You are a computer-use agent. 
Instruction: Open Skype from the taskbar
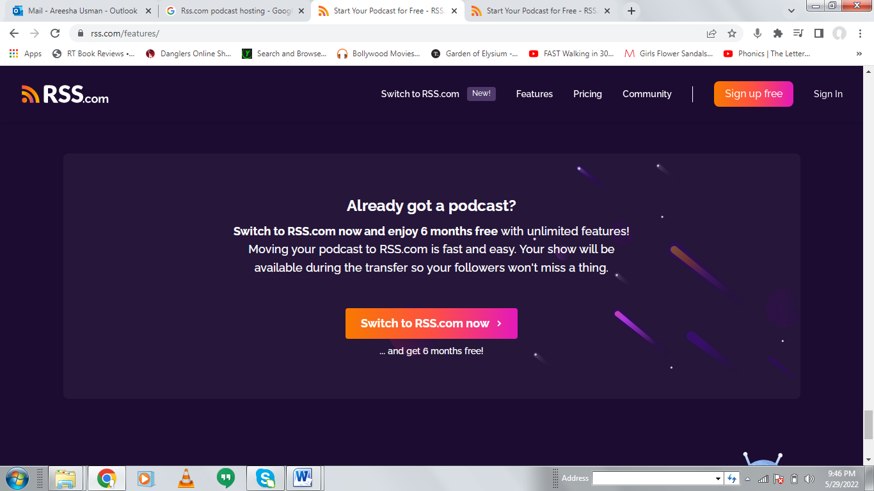coord(265,478)
